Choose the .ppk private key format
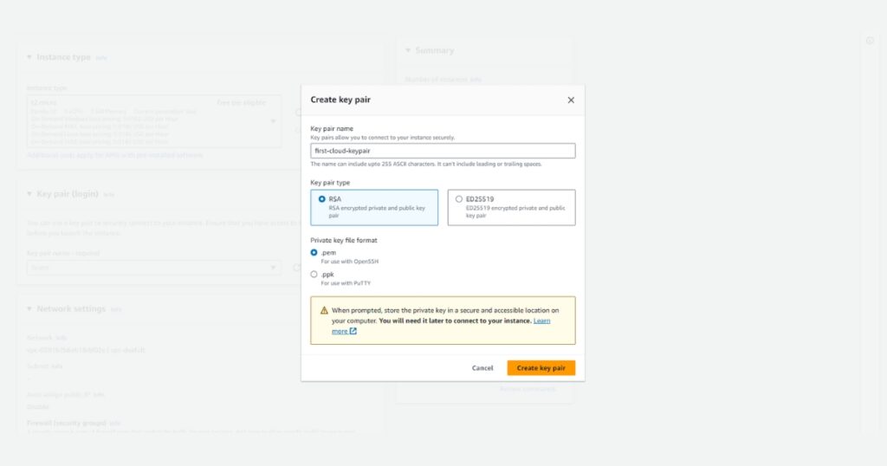The height and width of the screenshot is (466, 887). (314, 275)
